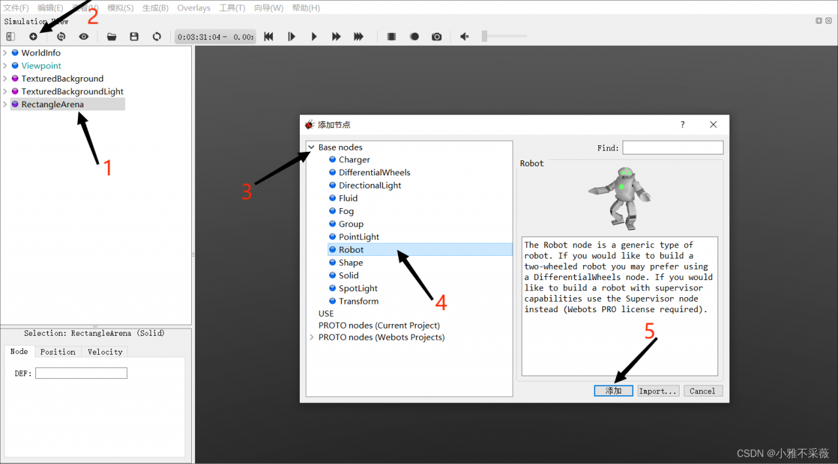This screenshot has width=838, height=464.
Task: Click the movie recording film icon
Action: 392,37
